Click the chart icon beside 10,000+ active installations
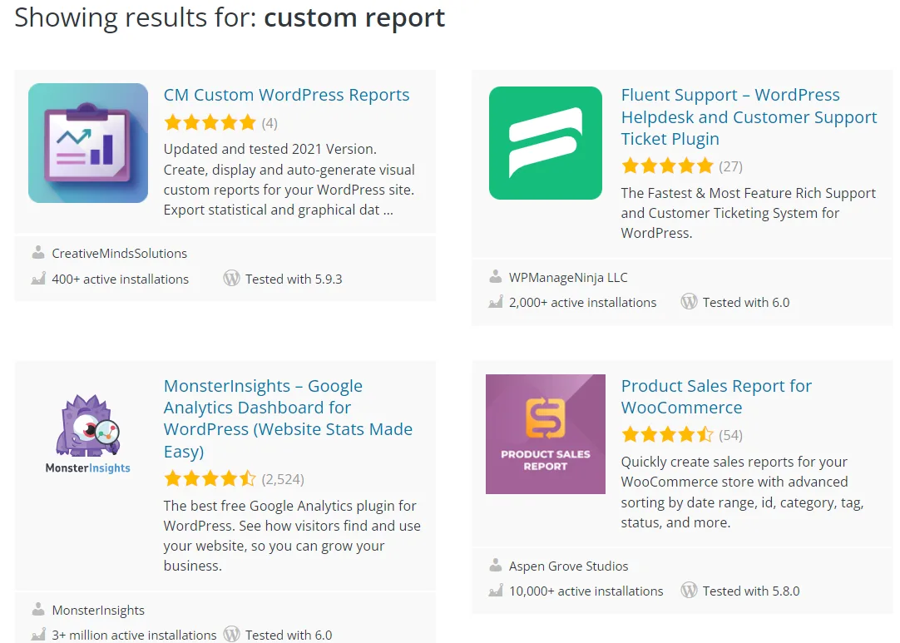This screenshot has height=643, width=900. [496, 591]
